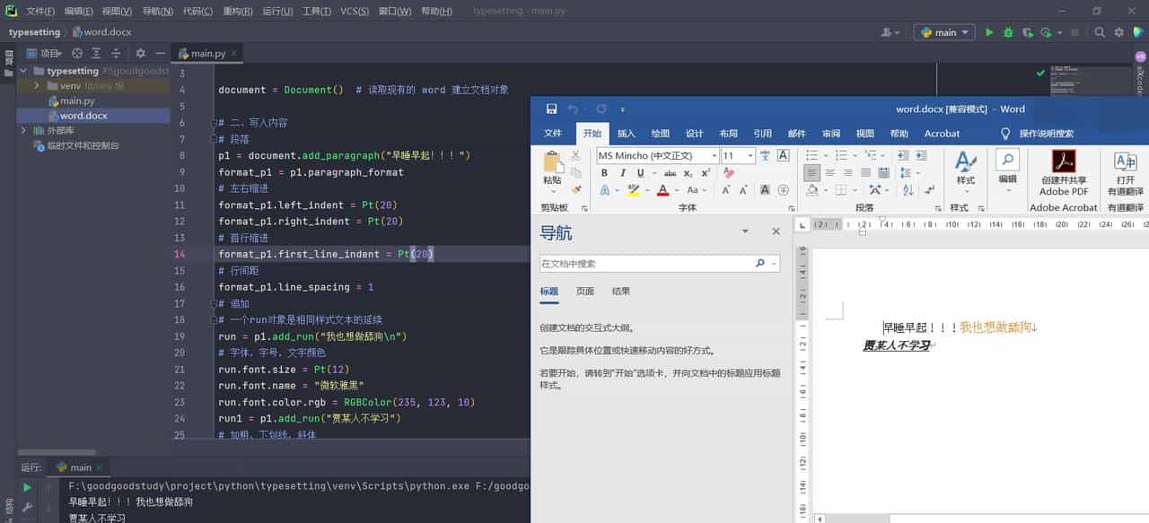Open the VCS menu in PyCharm
1149x523 pixels.
354,11
